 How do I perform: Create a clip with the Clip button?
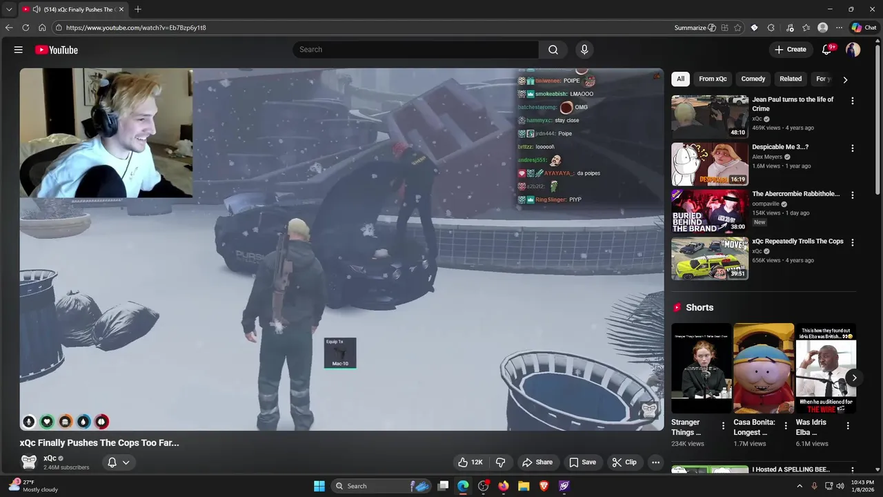[624, 462]
